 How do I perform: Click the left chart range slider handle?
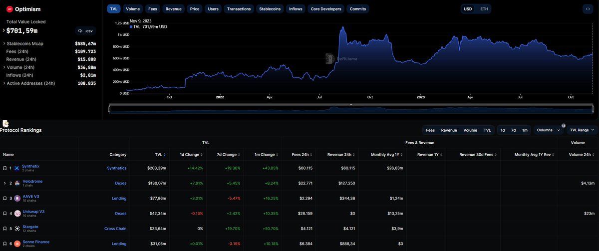tap(109, 108)
